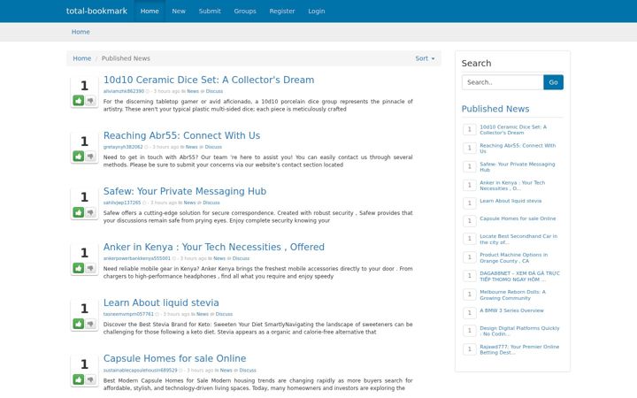Downvote the Anker in Kenya post
Viewport: 637px width, 398px height.
pyautogui.click(x=90, y=268)
